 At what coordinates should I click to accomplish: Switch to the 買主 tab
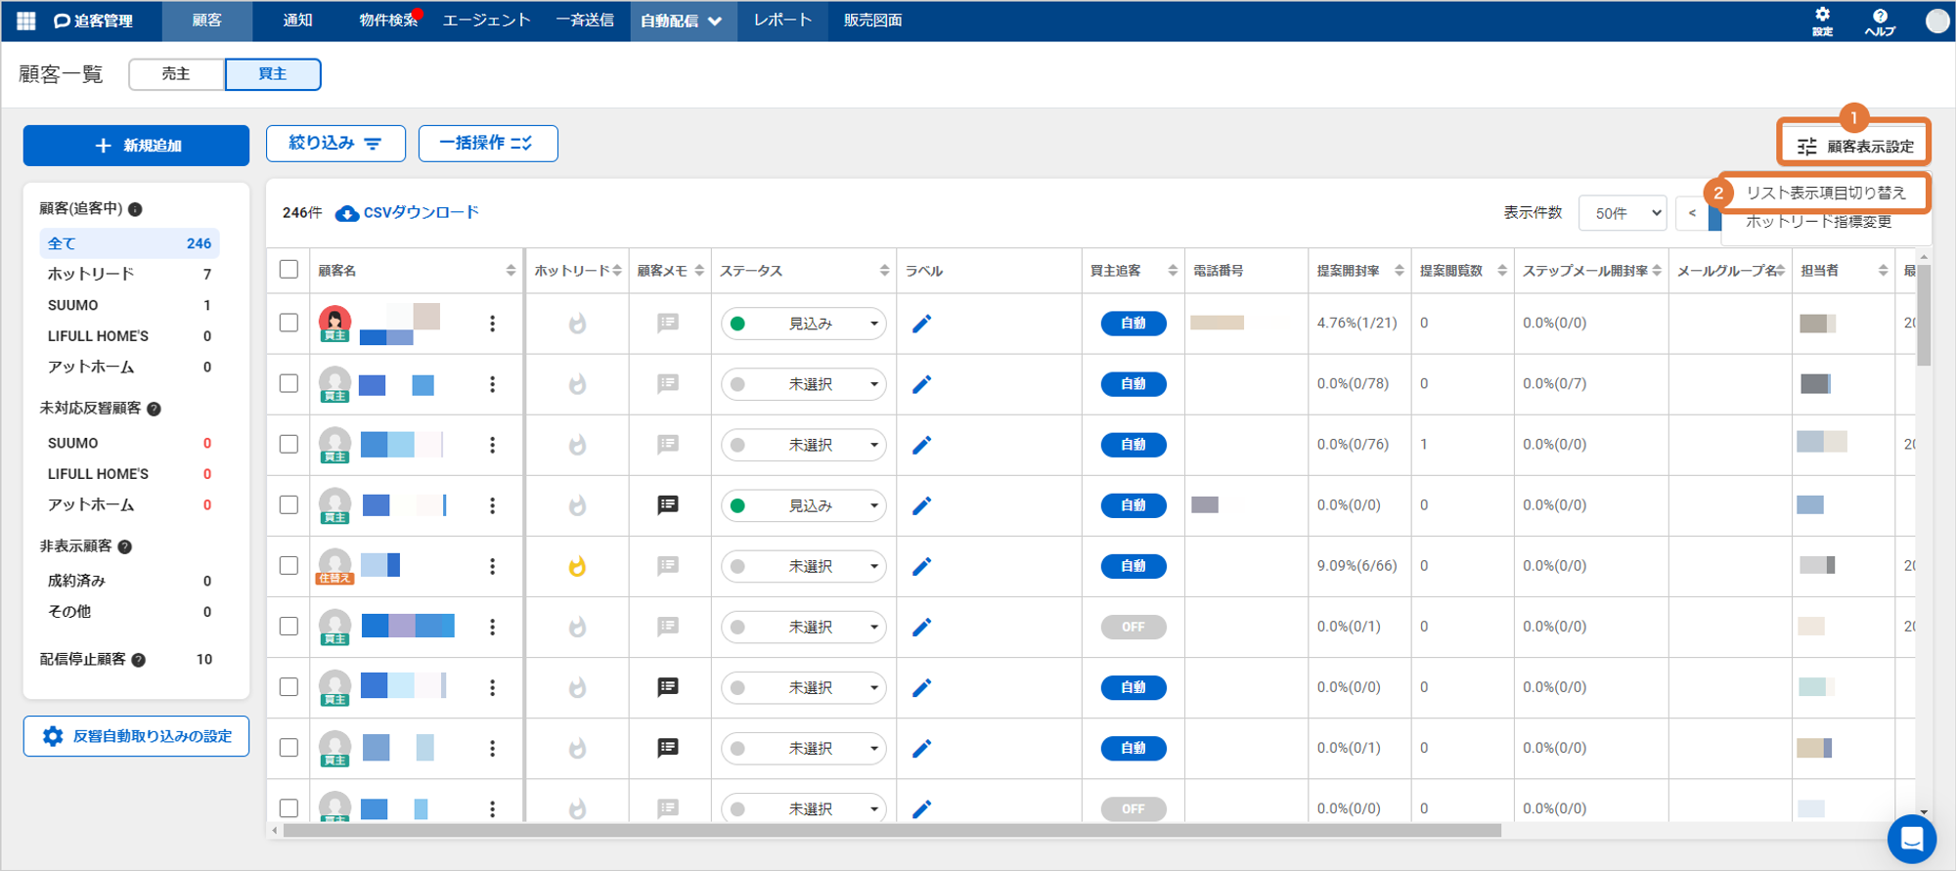pyautogui.click(x=273, y=74)
